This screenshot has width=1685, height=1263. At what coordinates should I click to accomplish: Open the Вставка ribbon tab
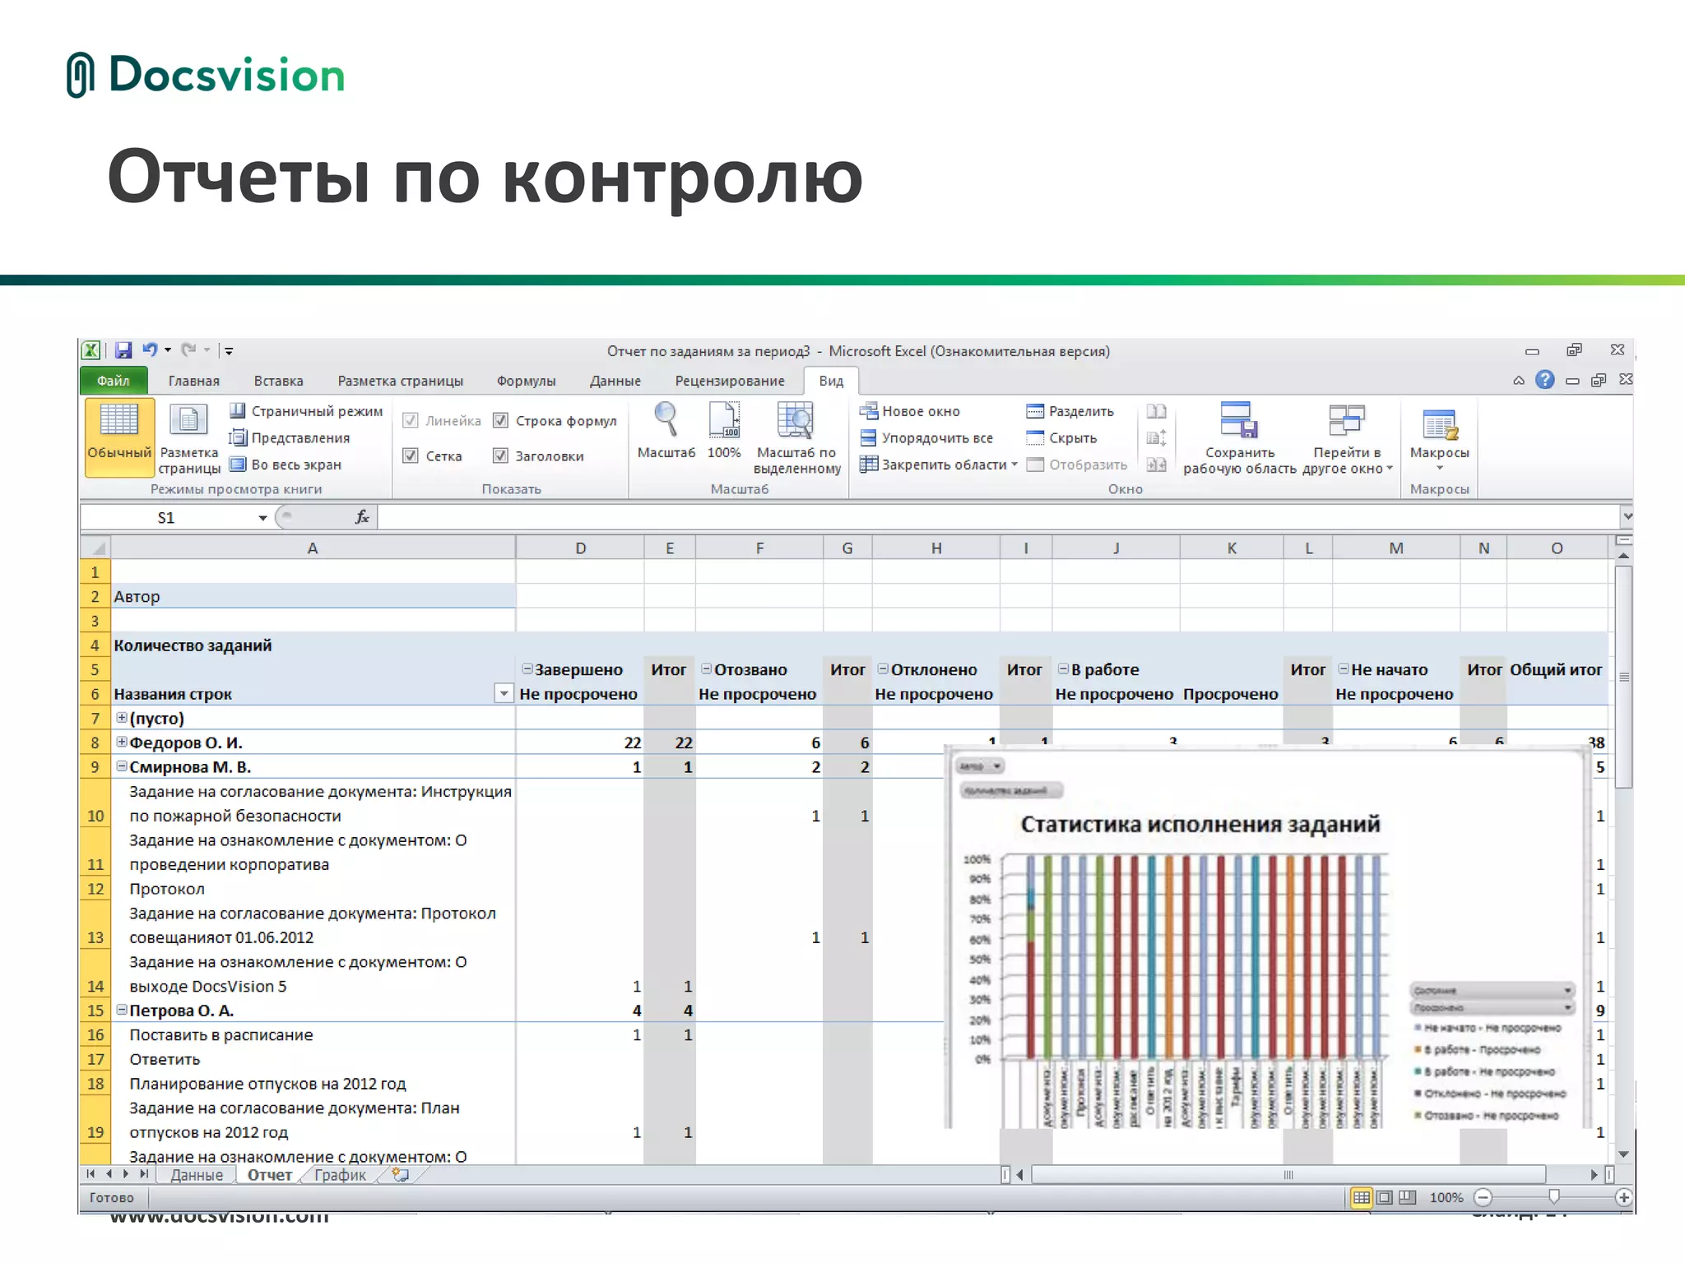[279, 381]
